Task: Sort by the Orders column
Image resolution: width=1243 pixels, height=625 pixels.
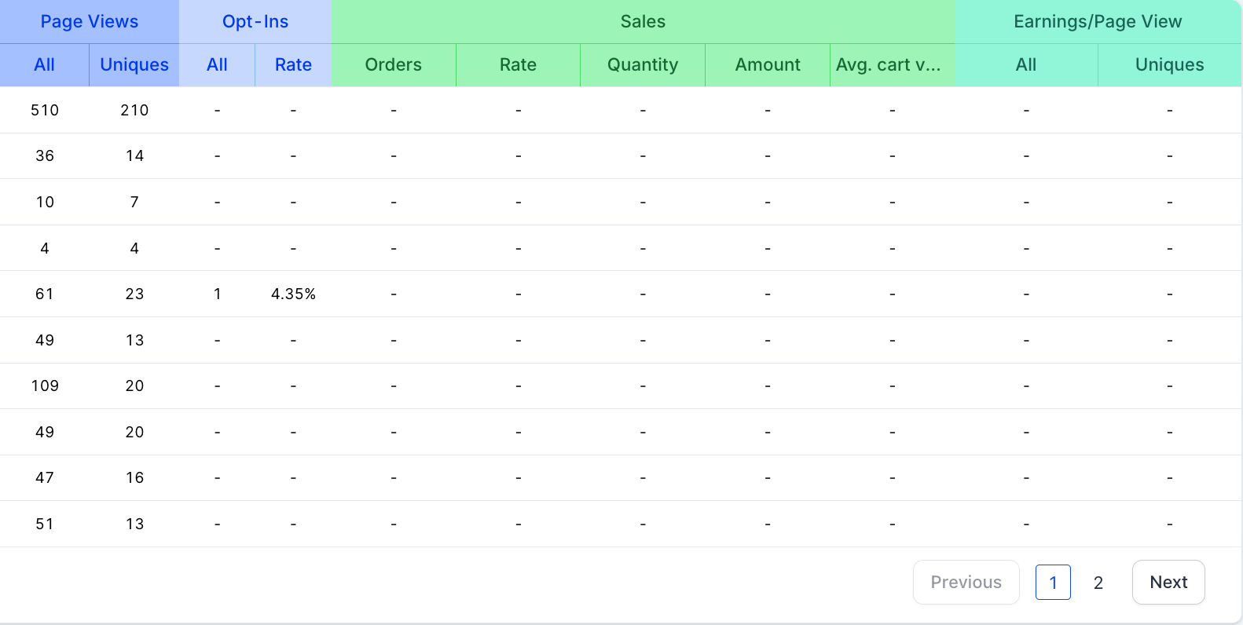Action: (394, 64)
